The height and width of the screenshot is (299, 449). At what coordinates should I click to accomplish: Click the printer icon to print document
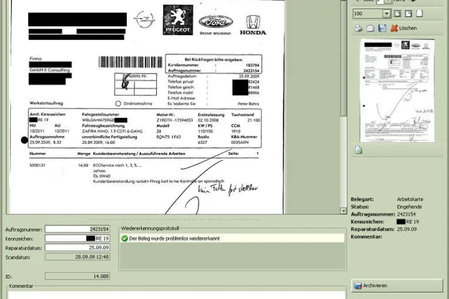358,28
